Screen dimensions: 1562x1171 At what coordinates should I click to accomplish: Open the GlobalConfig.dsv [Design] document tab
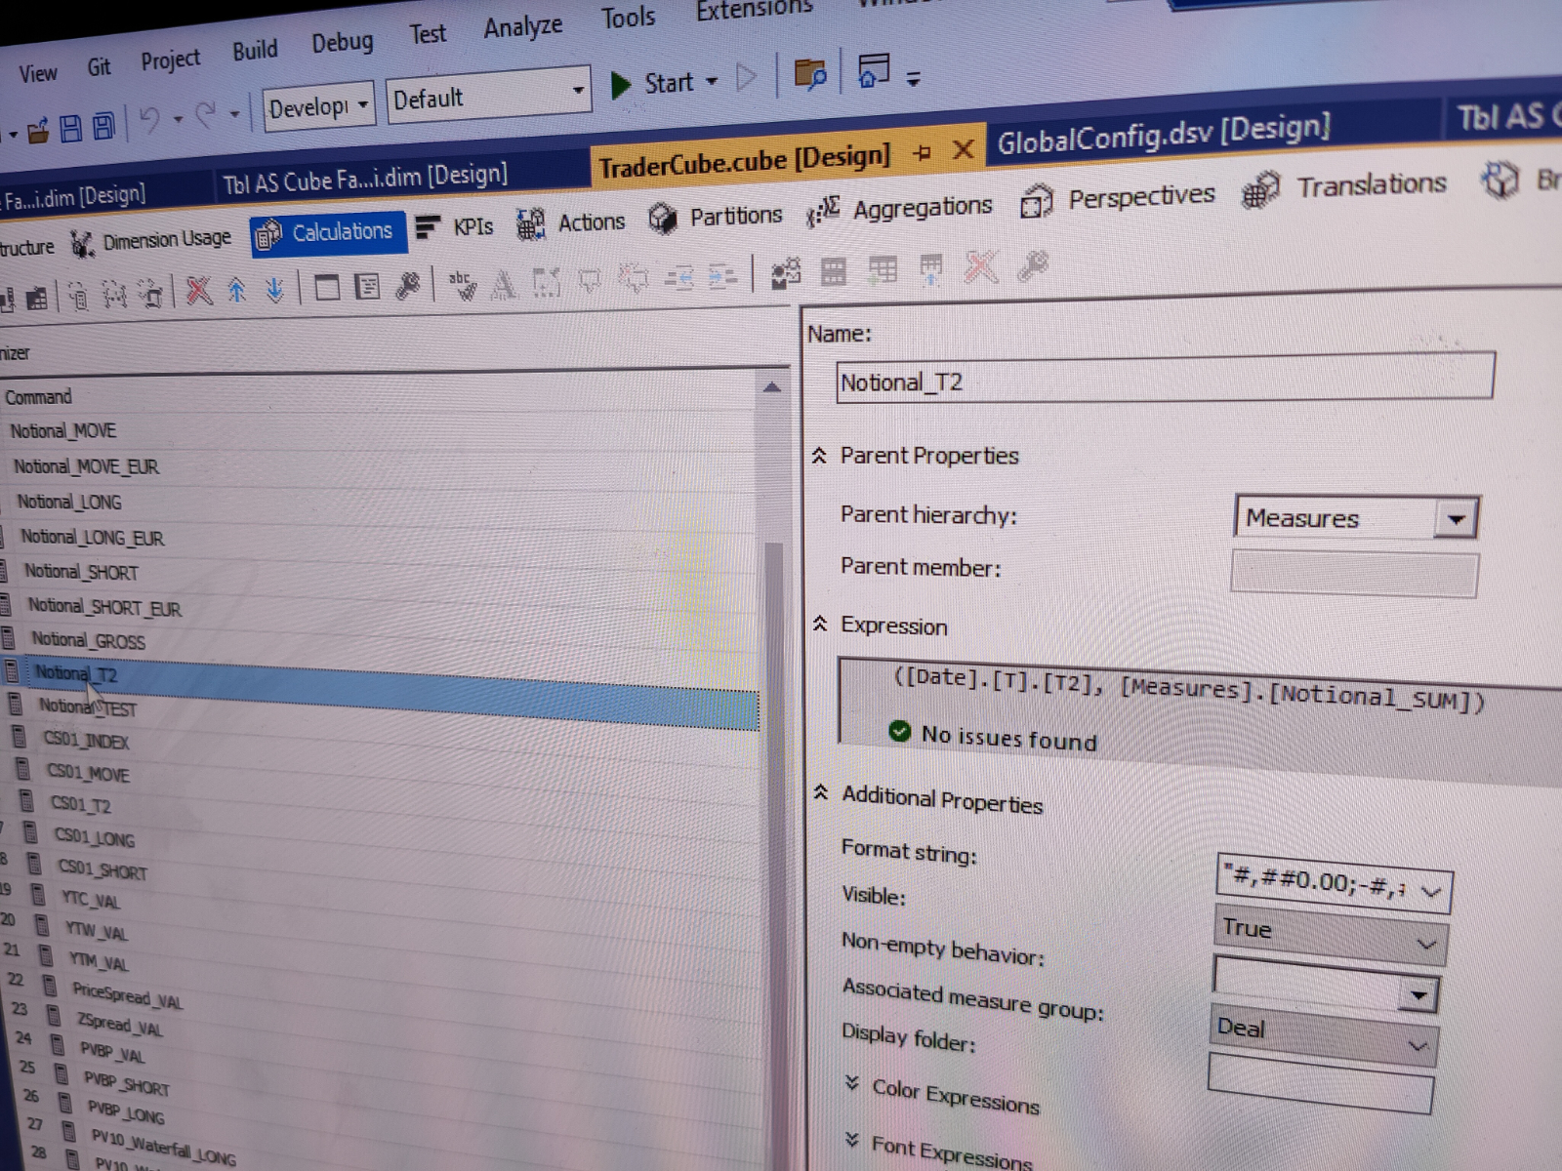(x=1163, y=134)
